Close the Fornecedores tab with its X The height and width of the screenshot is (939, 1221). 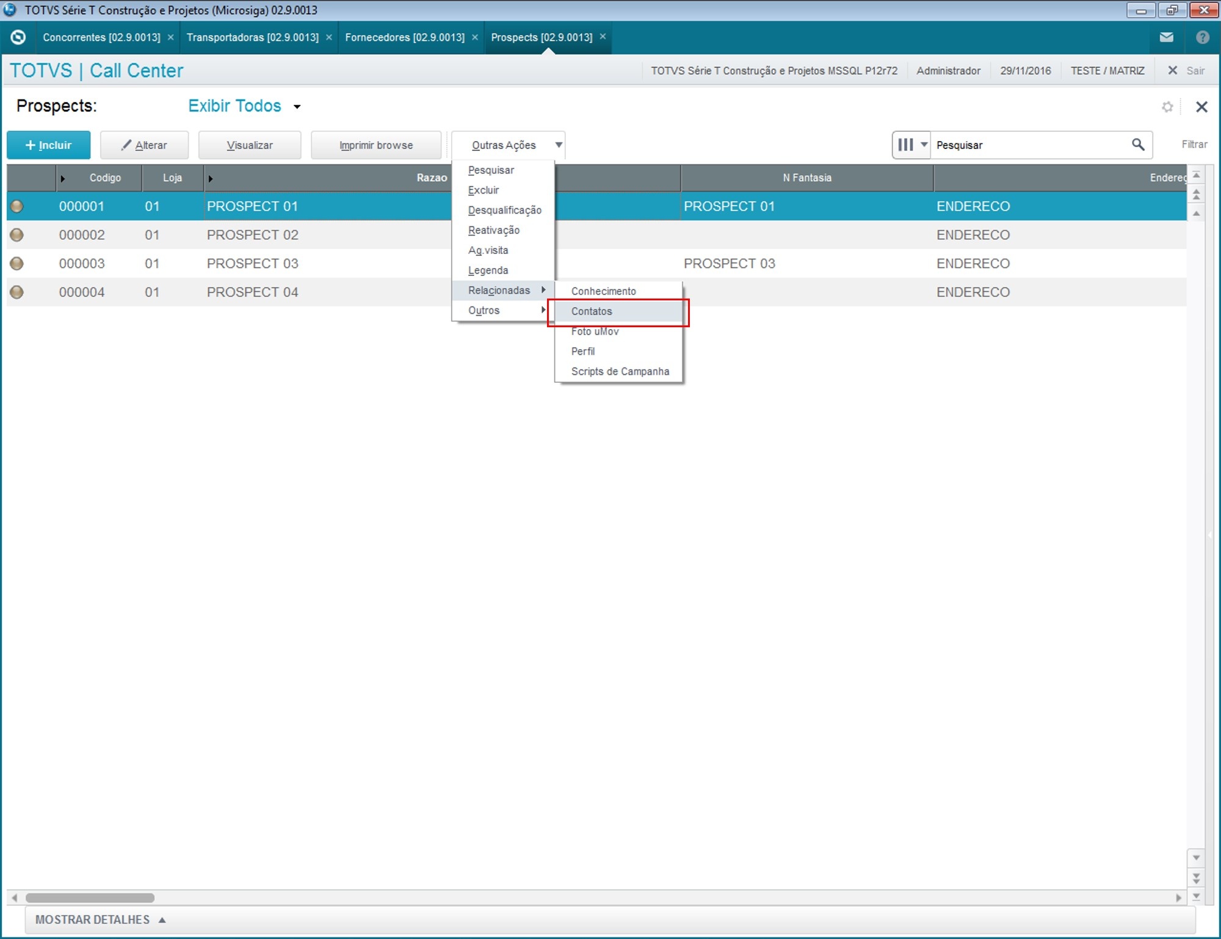pos(475,37)
